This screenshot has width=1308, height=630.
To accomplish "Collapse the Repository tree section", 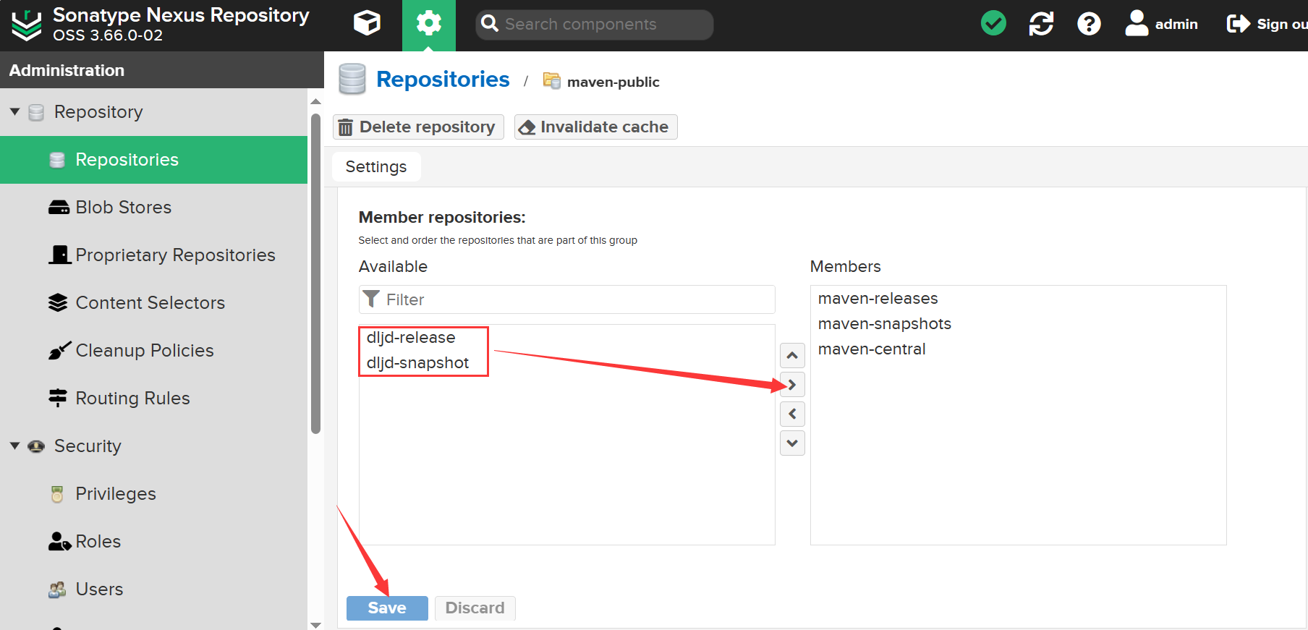I will tap(15, 112).
